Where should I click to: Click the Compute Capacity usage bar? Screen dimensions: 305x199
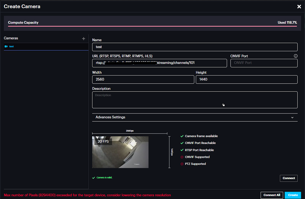[152, 26]
